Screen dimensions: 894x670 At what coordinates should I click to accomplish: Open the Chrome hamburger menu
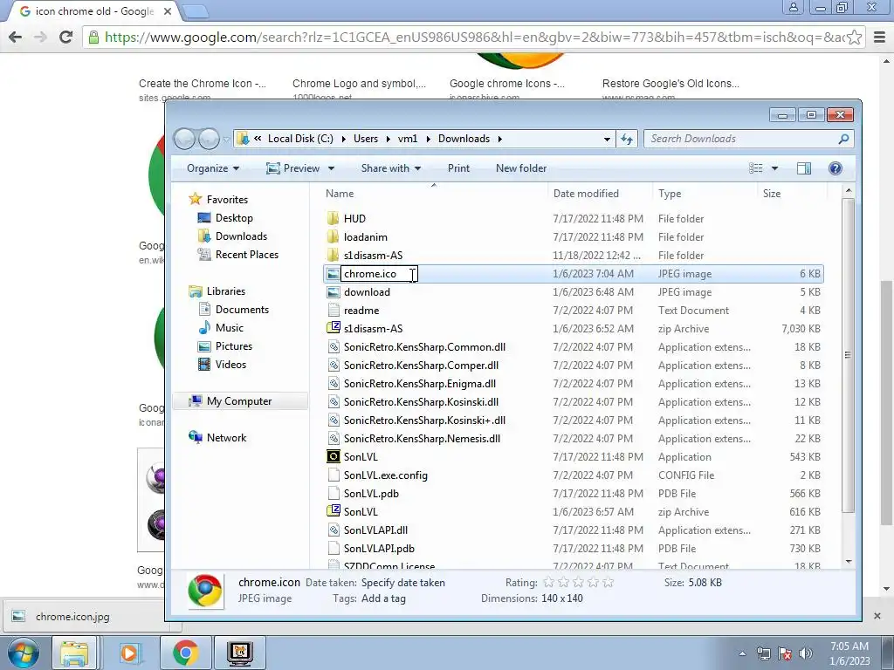(880, 38)
